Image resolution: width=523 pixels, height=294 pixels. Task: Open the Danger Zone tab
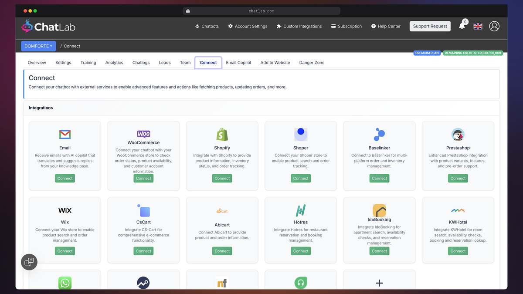312,63
